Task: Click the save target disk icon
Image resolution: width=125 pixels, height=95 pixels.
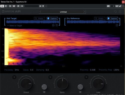Action: pos(53,25)
